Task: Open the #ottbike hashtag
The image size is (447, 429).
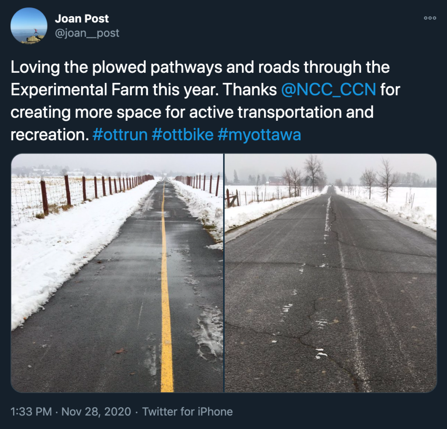Action: 182,135
